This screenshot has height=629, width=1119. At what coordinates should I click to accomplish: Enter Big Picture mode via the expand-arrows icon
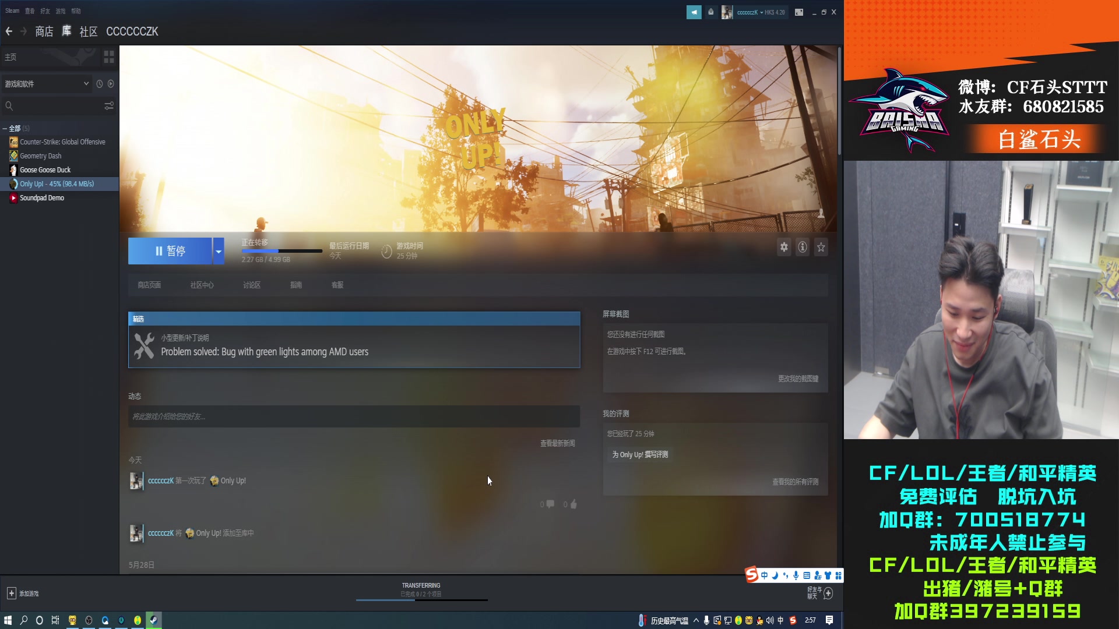(799, 12)
